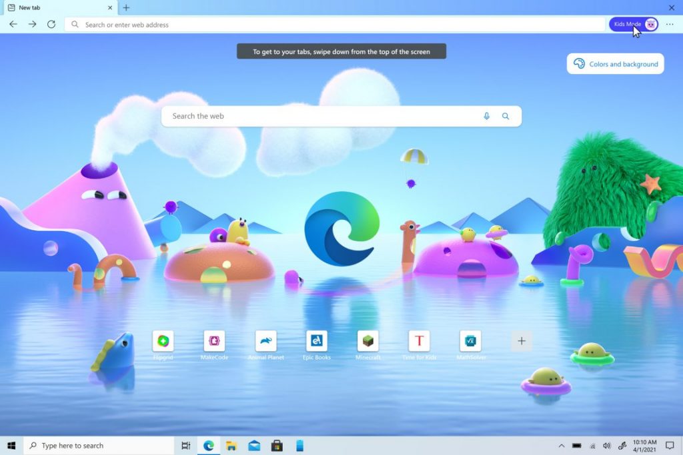683x455 pixels.
Task: Open the Settings and more menu
Action: [668, 24]
